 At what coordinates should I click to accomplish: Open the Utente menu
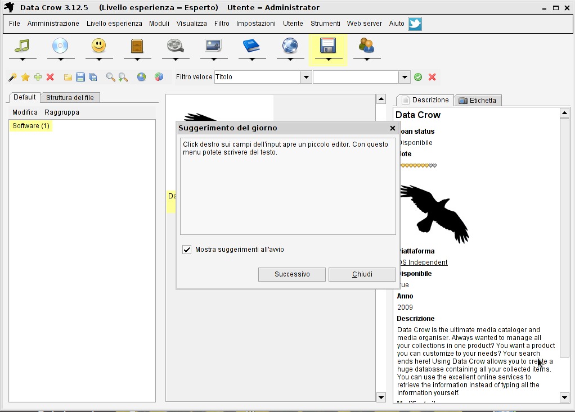click(x=293, y=24)
